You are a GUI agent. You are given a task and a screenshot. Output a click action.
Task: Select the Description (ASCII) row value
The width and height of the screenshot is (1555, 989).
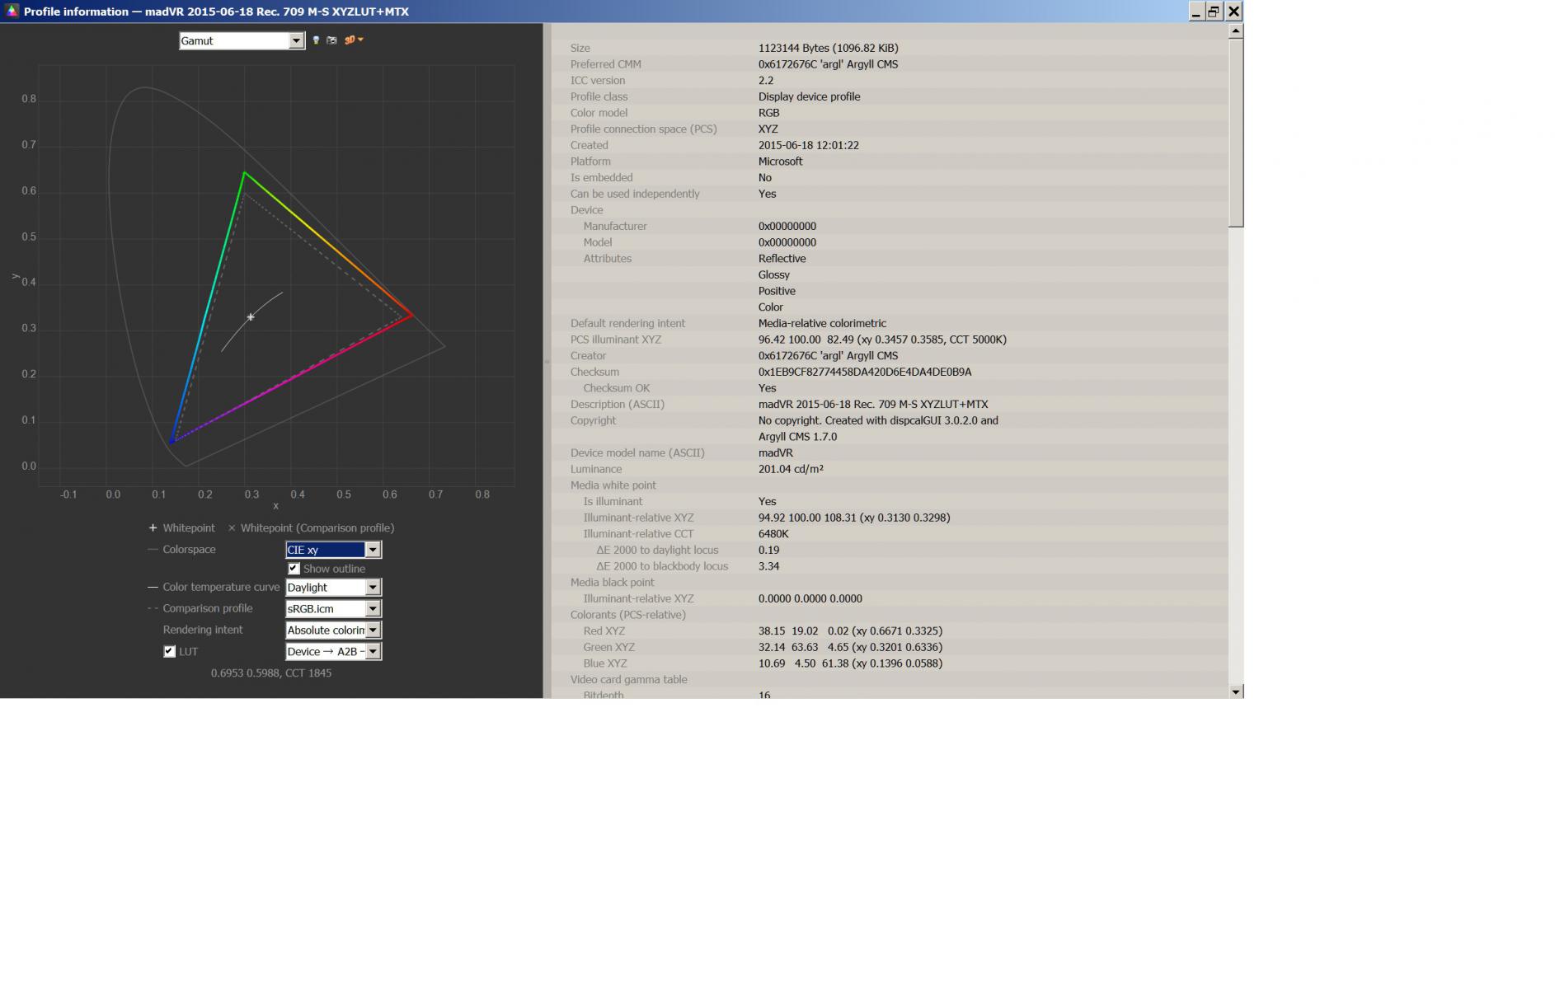(x=872, y=405)
